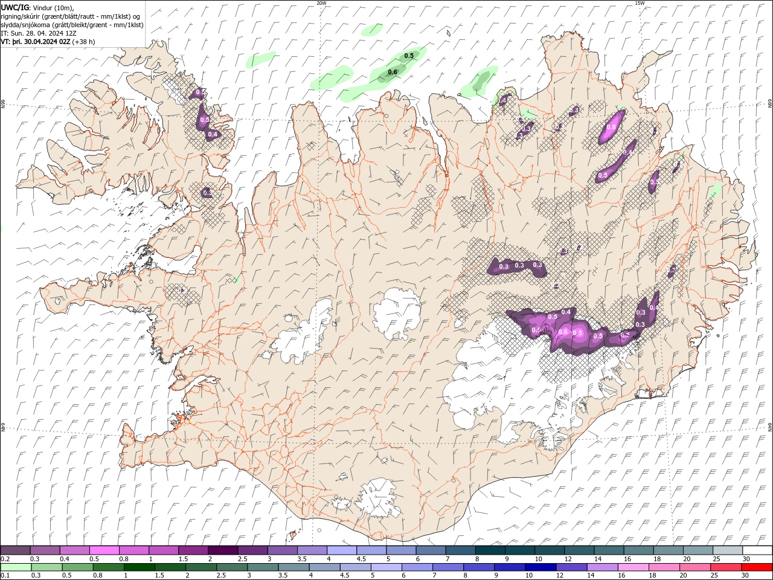Click the black "0.5" label on green sea patch
The width and height of the screenshot is (773, 580).
pos(409,56)
